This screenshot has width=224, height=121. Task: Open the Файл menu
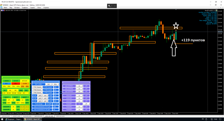tap(5, 8)
